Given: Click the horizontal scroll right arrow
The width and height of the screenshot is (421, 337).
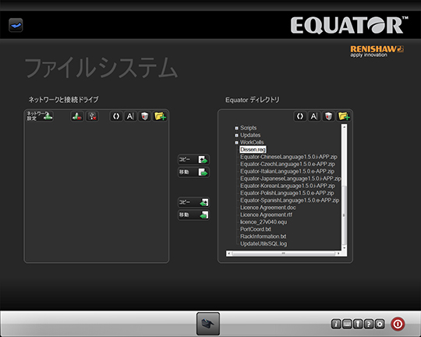Looking at the screenshot, I should point(338,254).
